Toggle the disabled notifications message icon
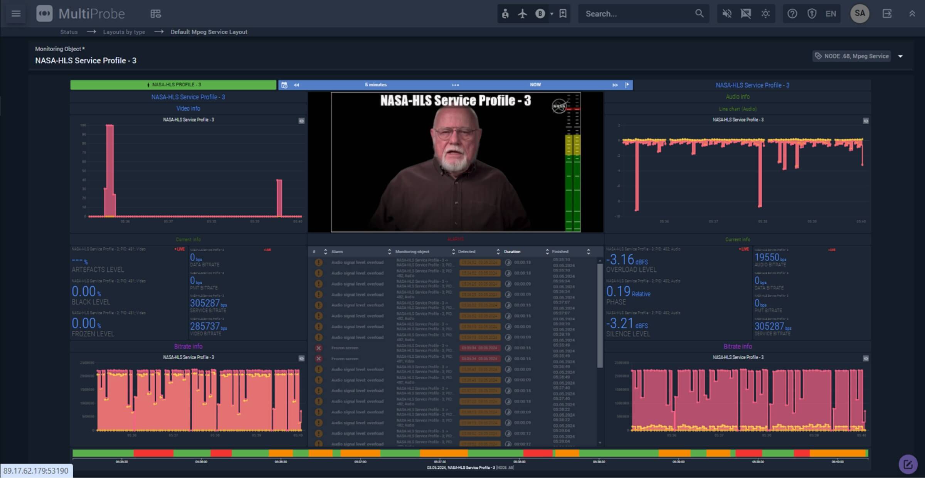 746,14
